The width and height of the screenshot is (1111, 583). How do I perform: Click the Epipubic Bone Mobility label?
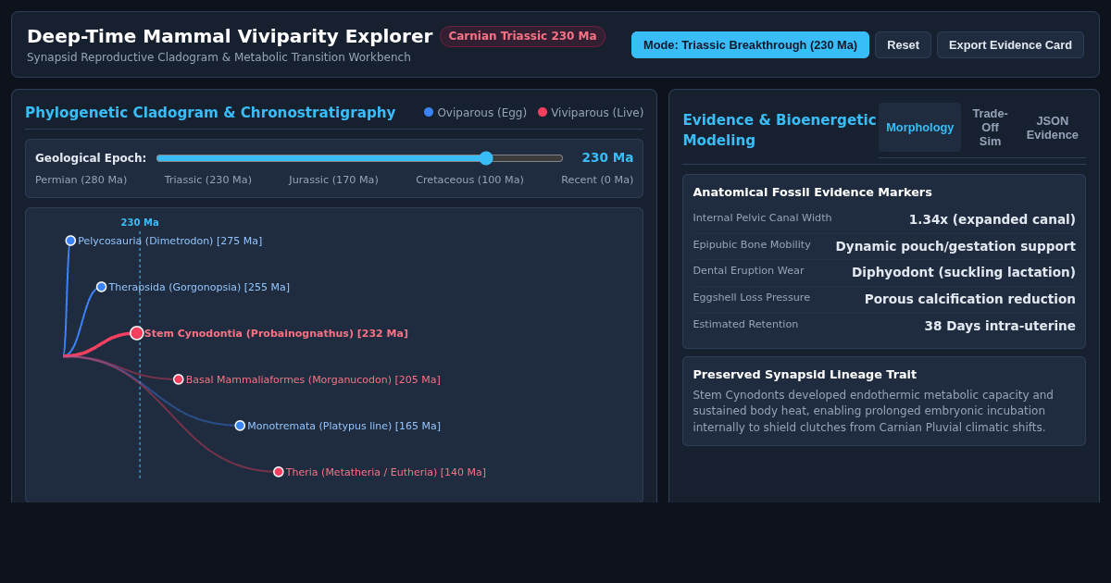(x=752, y=245)
